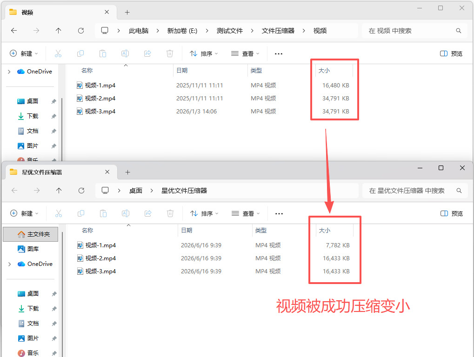Open See more (…) menu in 视频 window
The width and height of the screenshot is (474, 357).
coord(279,54)
